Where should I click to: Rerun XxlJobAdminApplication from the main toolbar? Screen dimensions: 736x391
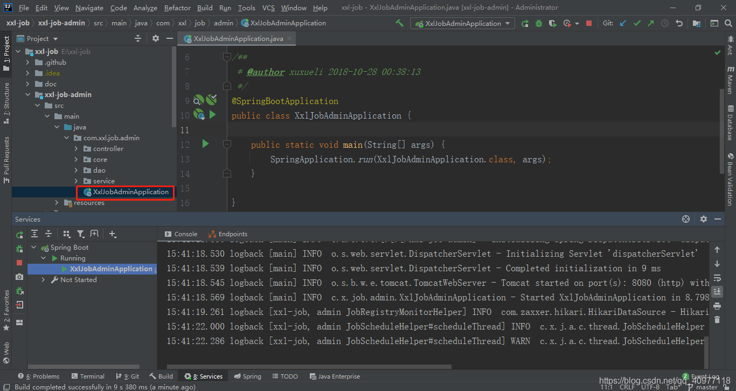(525, 23)
